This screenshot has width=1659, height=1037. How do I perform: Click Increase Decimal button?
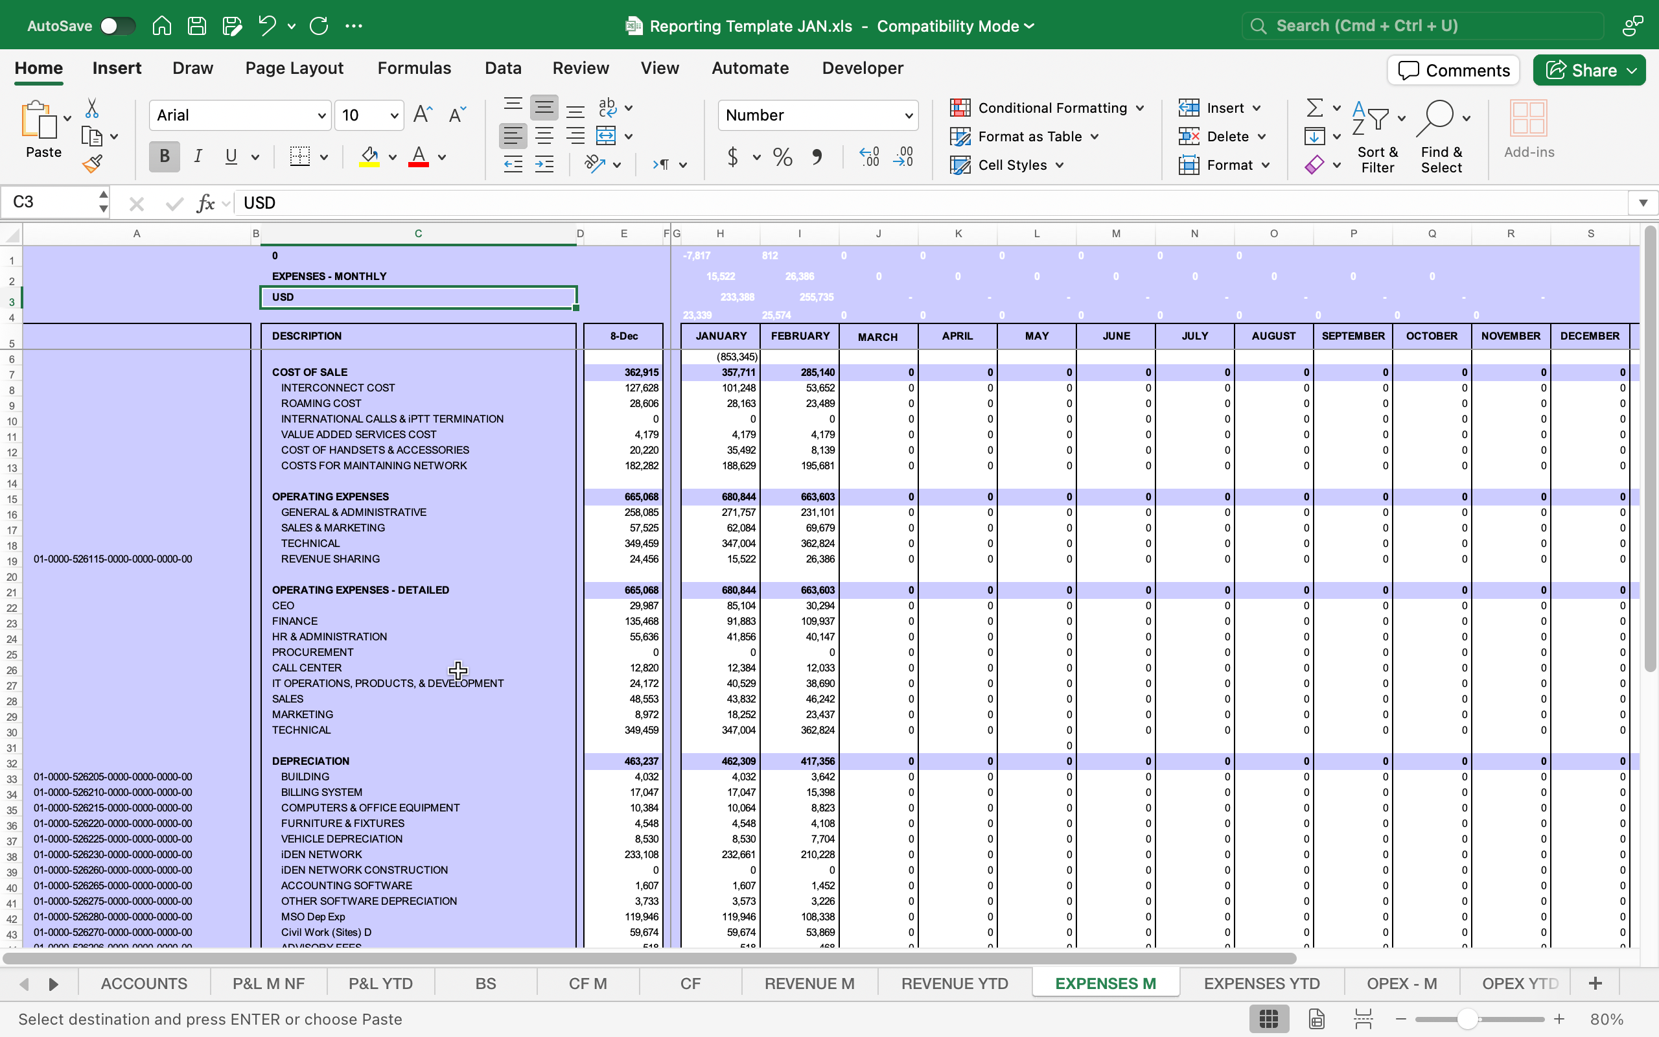click(x=869, y=157)
